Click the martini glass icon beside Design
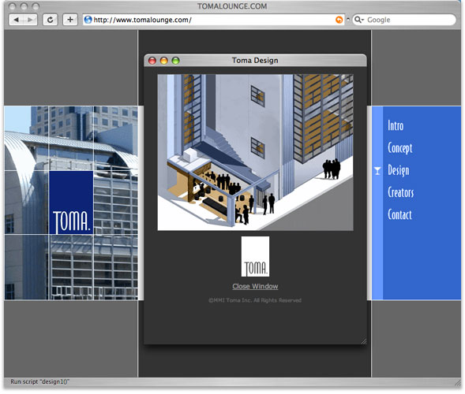The image size is (465, 394). click(x=377, y=171)
